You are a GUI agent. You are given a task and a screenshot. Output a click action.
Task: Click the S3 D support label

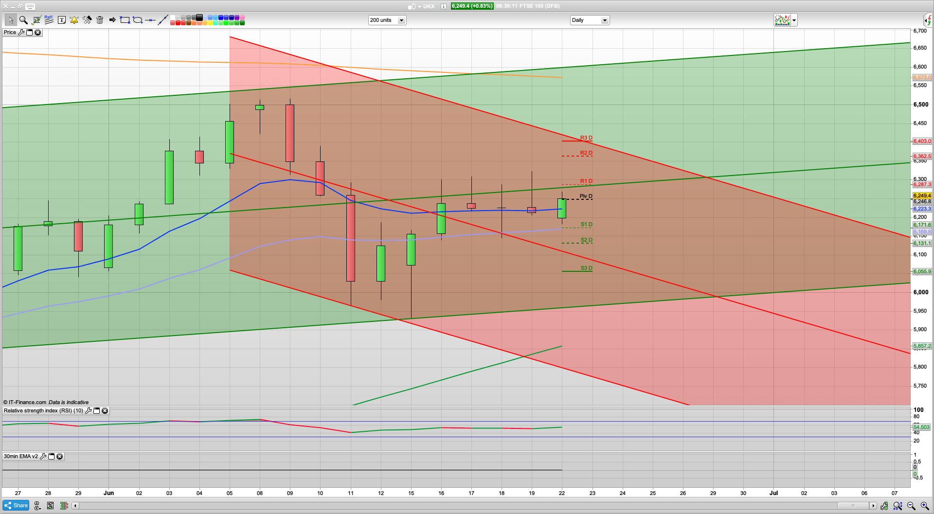coord(586,268)
